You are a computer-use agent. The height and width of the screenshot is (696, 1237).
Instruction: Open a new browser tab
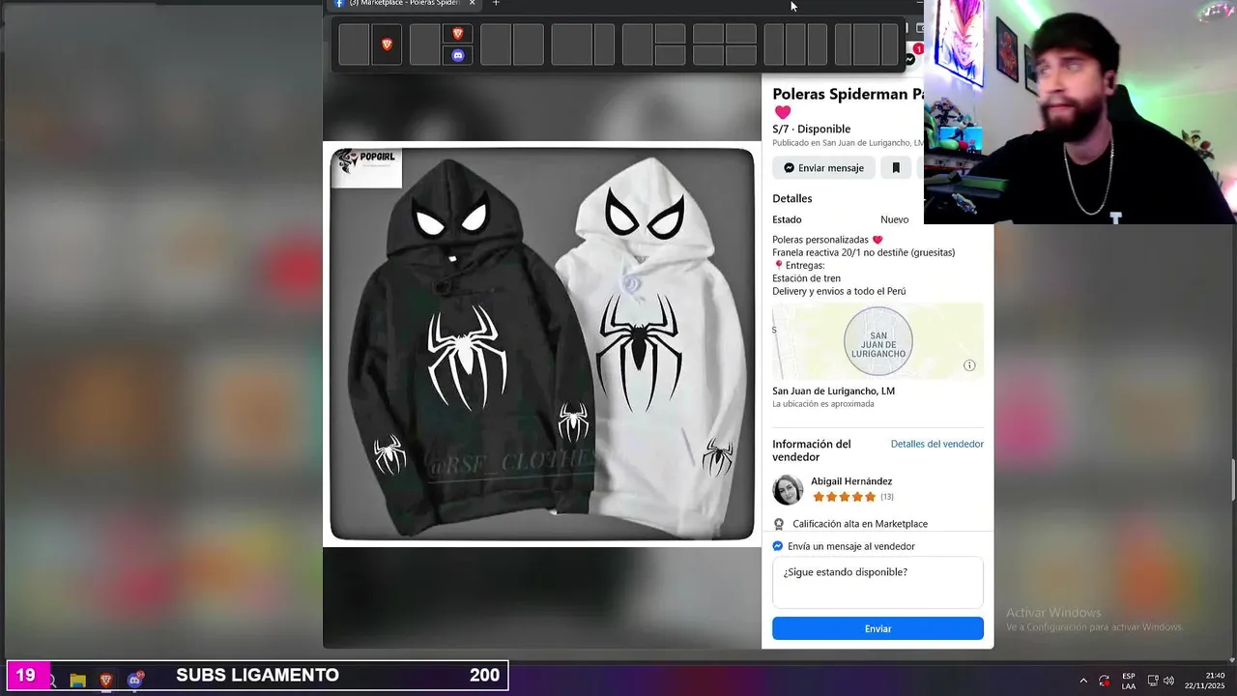496,3
